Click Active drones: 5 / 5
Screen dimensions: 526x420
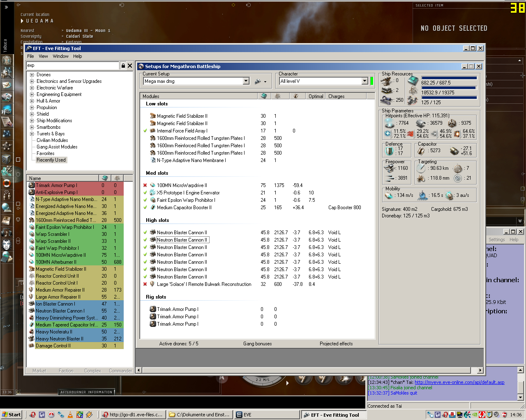point(179,344)
